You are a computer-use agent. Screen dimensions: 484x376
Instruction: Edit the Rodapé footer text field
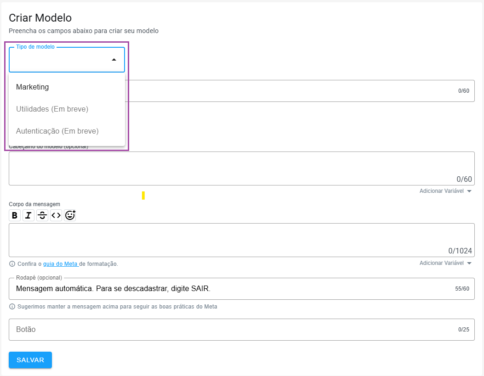click(x=242, y=289)
